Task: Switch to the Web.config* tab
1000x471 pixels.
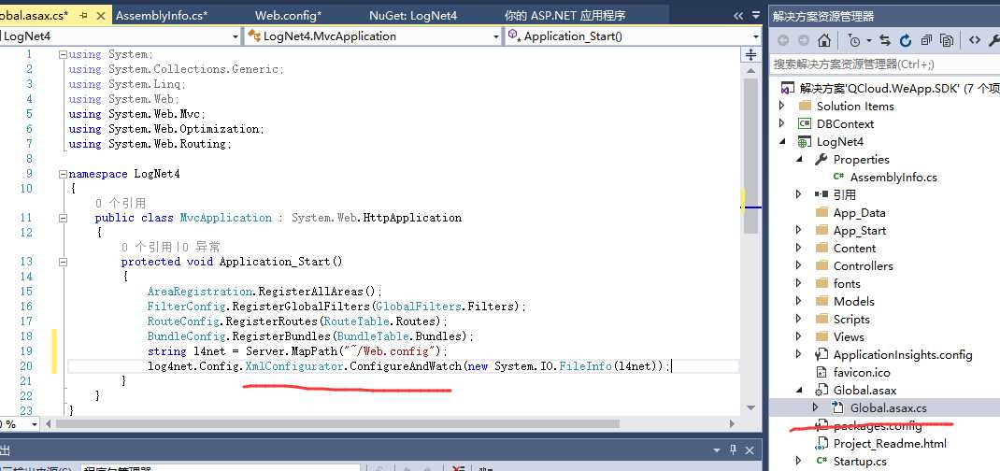Action: pyautogui.click(x=288, y=16)
